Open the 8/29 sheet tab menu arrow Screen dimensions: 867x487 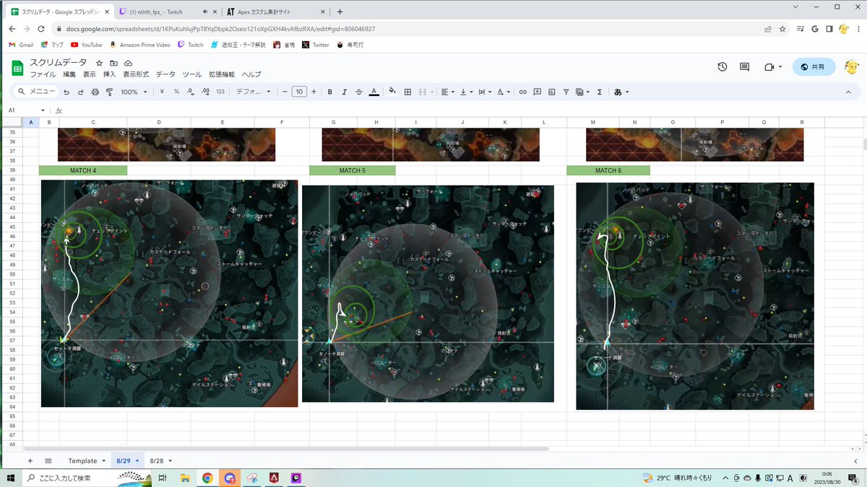tap(137, 461)
